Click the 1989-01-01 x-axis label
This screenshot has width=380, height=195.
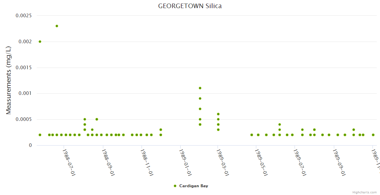pyautogui.click(x=186, y=163)
